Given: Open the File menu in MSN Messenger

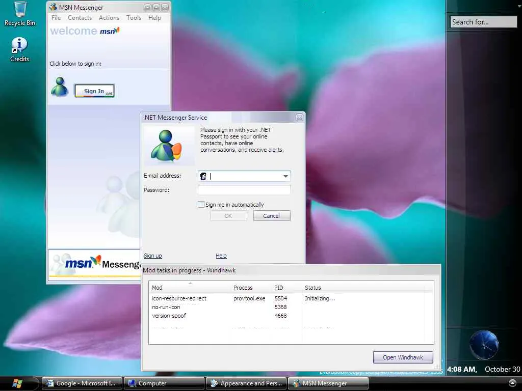Looking at the screenshot, I should [x=56, y=18].
